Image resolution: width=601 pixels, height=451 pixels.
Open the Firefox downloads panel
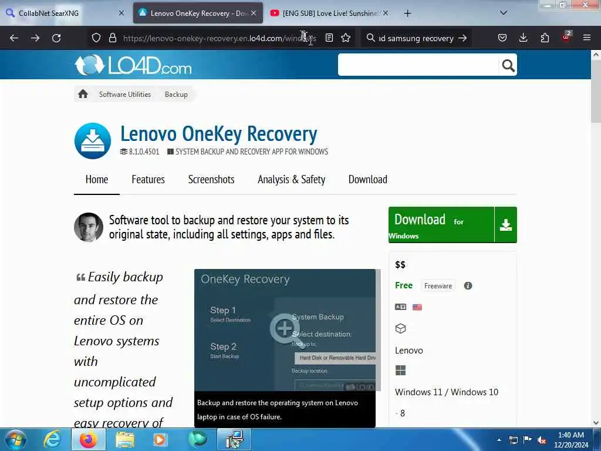tap(523, 38)
